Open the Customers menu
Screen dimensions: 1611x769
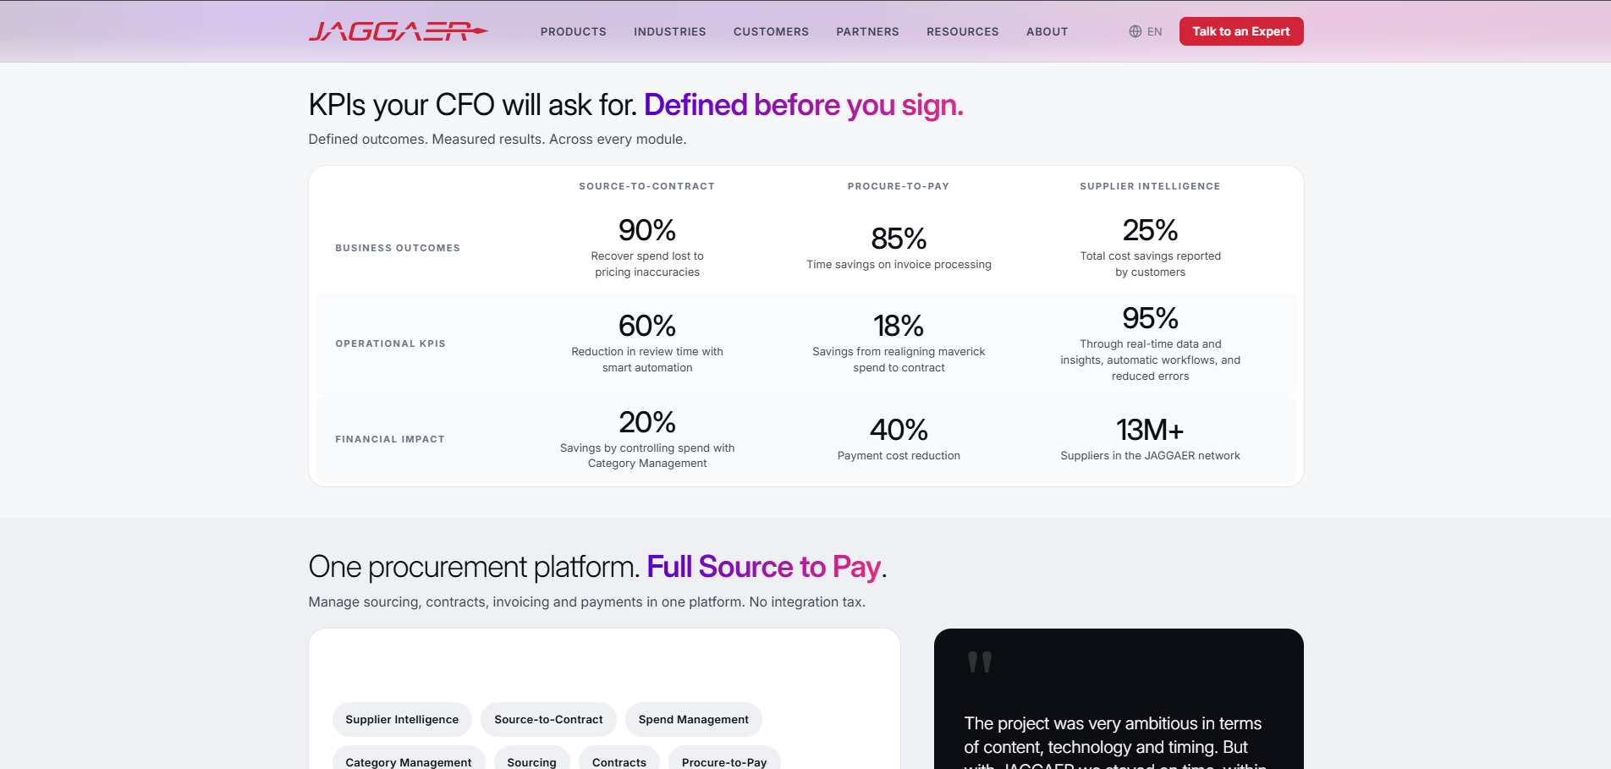click(x=771, y=31)
